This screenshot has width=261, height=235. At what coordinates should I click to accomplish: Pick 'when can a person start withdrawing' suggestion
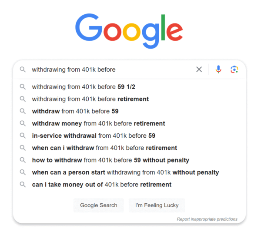pos(125,172)
